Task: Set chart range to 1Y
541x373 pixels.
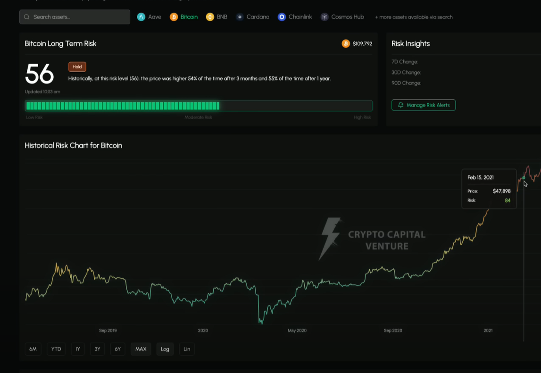Action: tap(78, 349)
